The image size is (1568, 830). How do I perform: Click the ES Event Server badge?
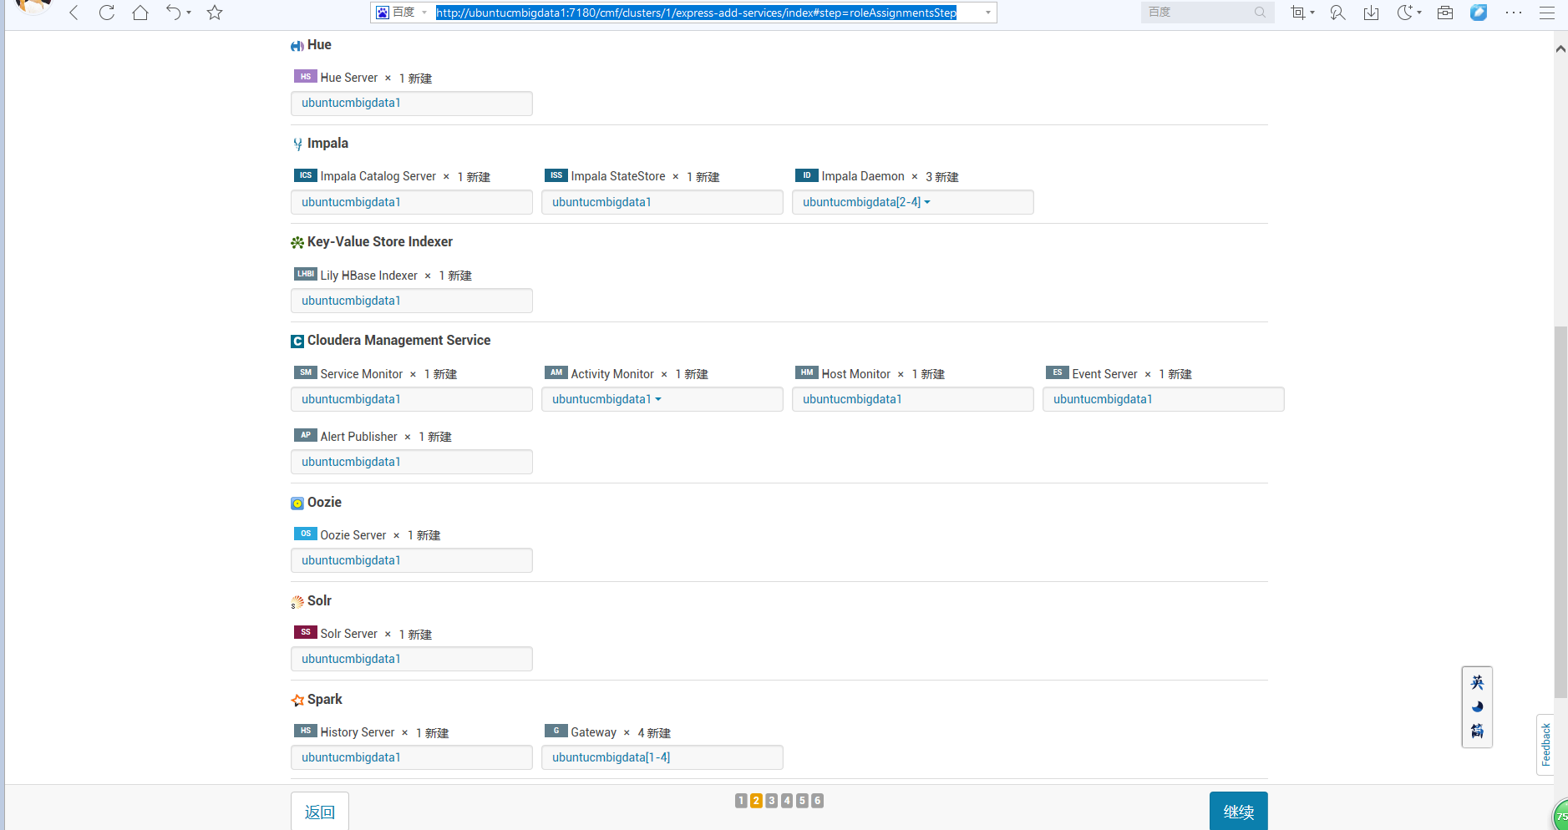pos(1058,372)
